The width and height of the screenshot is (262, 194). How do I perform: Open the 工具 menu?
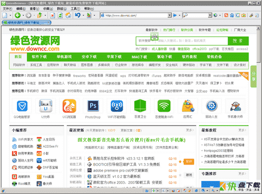click(x=75, y=8)
